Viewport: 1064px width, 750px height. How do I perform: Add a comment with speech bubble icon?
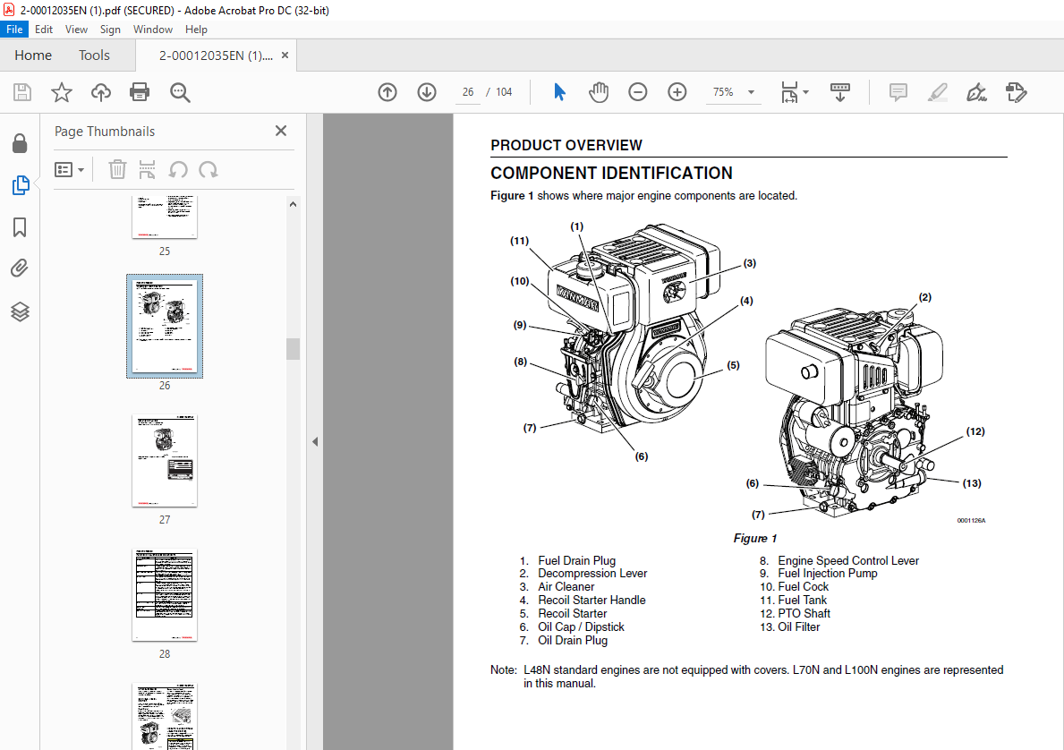click(898, 92)
